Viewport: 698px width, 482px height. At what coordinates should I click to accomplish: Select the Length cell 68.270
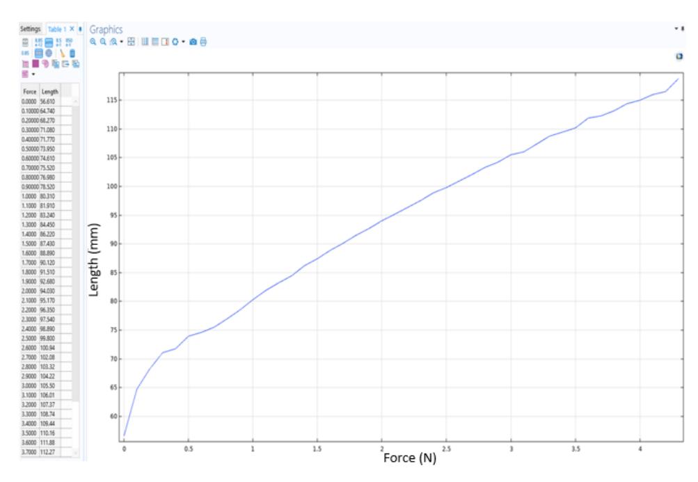click(50, 120)
